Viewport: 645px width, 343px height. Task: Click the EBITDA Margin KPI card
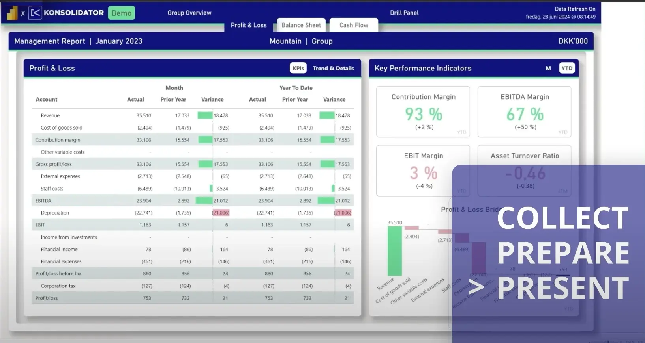click(525, 112)
